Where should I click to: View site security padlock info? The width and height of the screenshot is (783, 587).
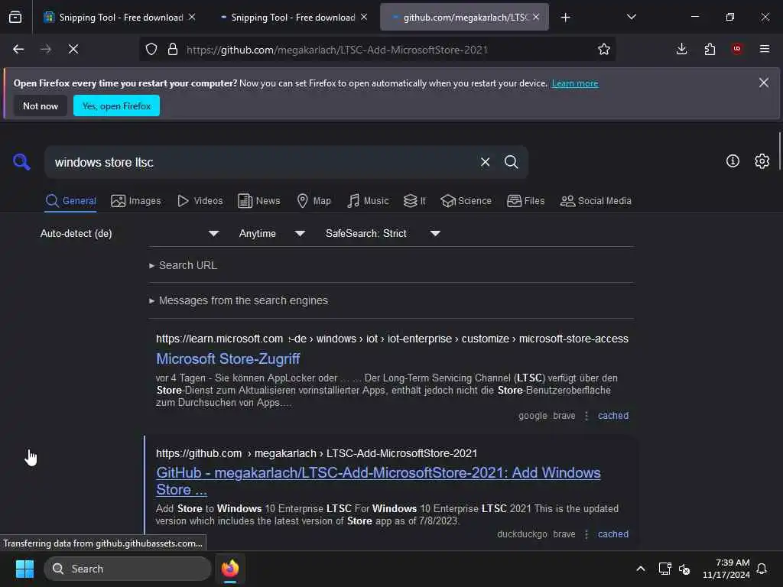click(173, 49)
